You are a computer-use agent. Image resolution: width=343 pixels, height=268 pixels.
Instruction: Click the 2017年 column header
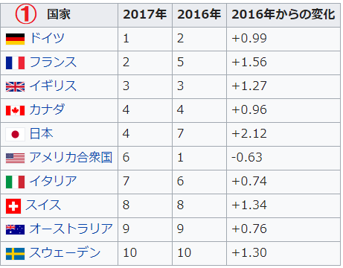[145, 14]
